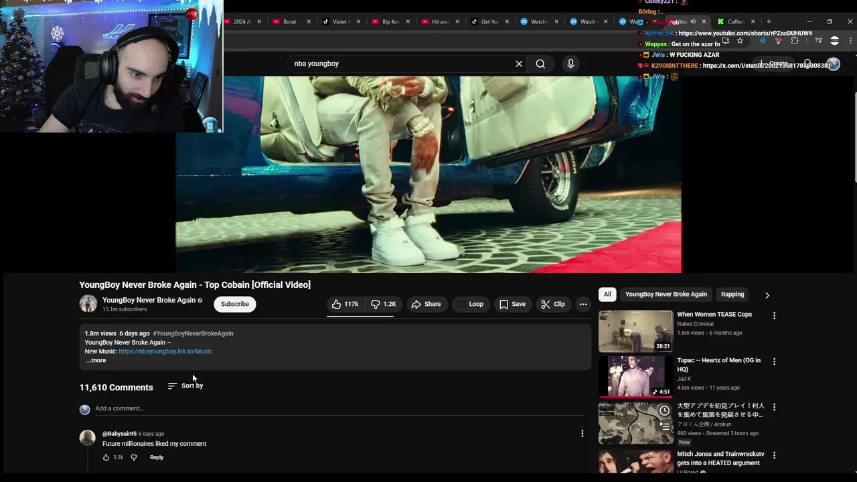The image size is (857, 482).
Task: Select the All filter chip
Action: 607,295
